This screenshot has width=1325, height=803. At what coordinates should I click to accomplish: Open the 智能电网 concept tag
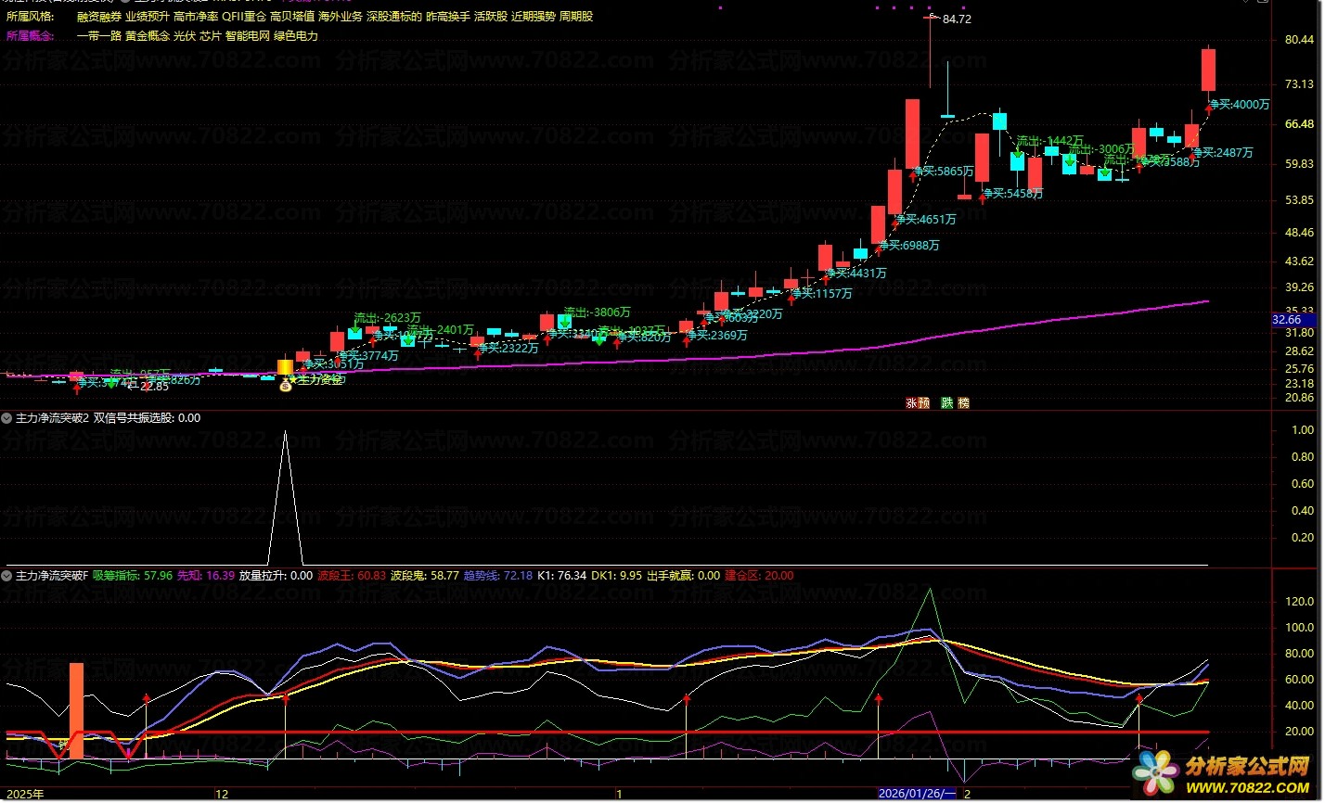tap(248, 36)
